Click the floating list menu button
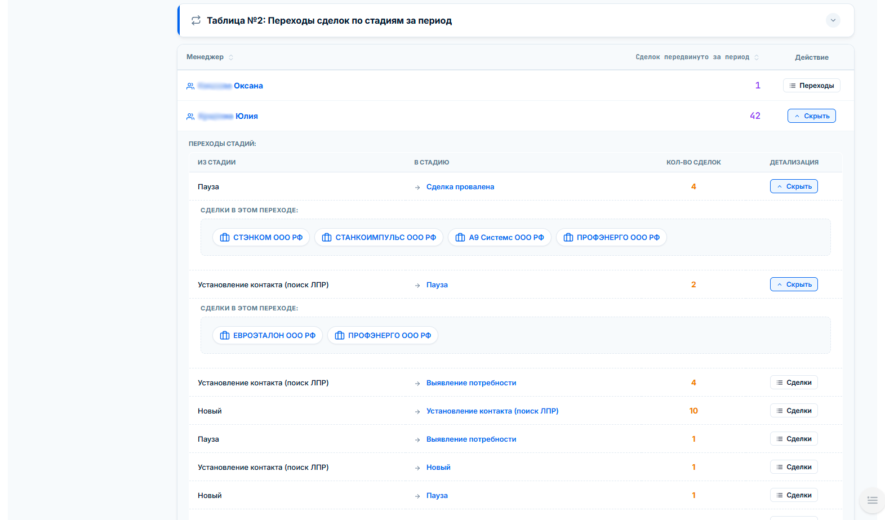Viewport: 885px width, 520px height. click(x=872, y=500)
